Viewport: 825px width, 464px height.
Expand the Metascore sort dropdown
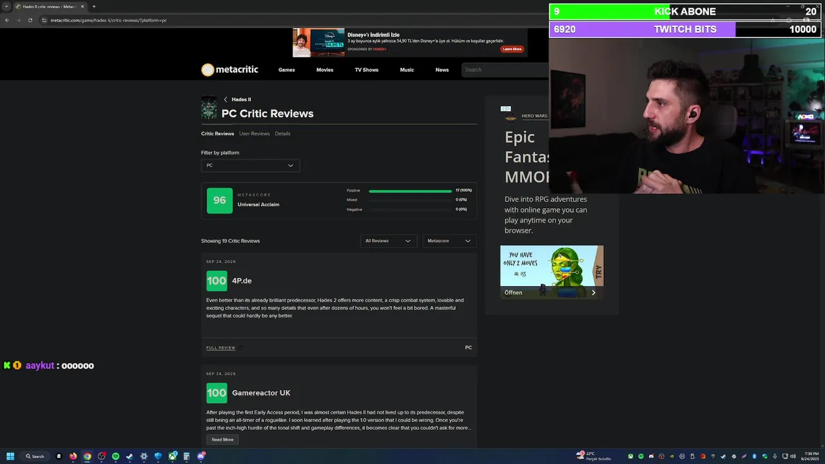click(x=449, y=241)
